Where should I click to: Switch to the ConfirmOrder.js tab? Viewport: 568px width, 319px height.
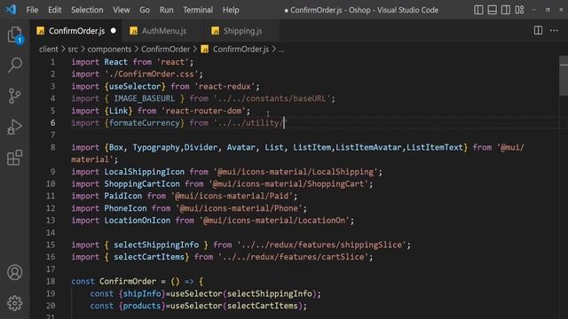click(x=76, y=31)
